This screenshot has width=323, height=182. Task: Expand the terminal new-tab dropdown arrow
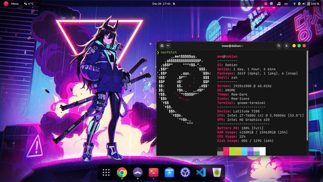[x=168, y=46]
